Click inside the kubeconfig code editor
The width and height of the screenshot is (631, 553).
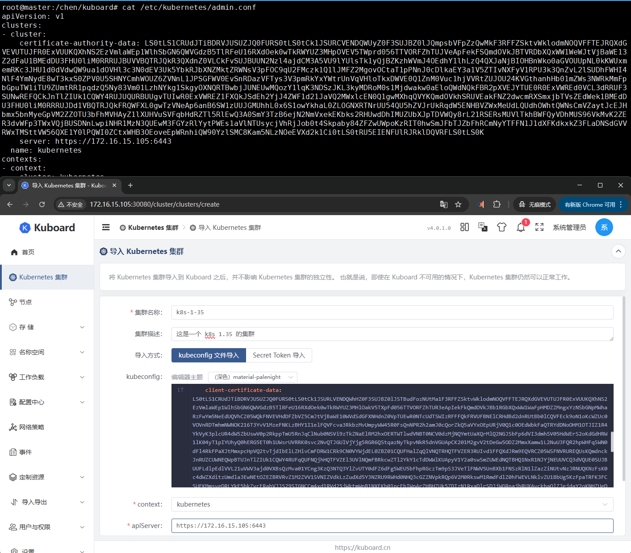(x=392, y=436)
